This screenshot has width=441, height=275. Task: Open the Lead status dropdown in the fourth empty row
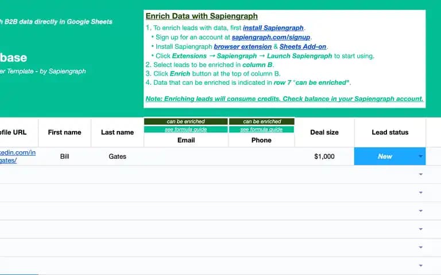tap(421, 229)
